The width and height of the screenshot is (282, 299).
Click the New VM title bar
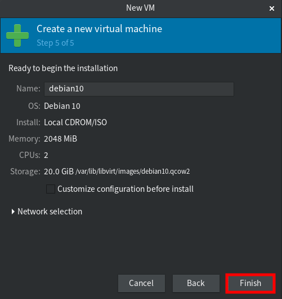[x=140, y=8]
